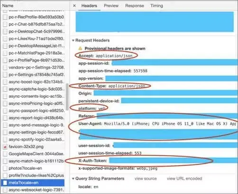Click file icon beside photos?locale=en request
238x194 pixels.
coord(5,169)
